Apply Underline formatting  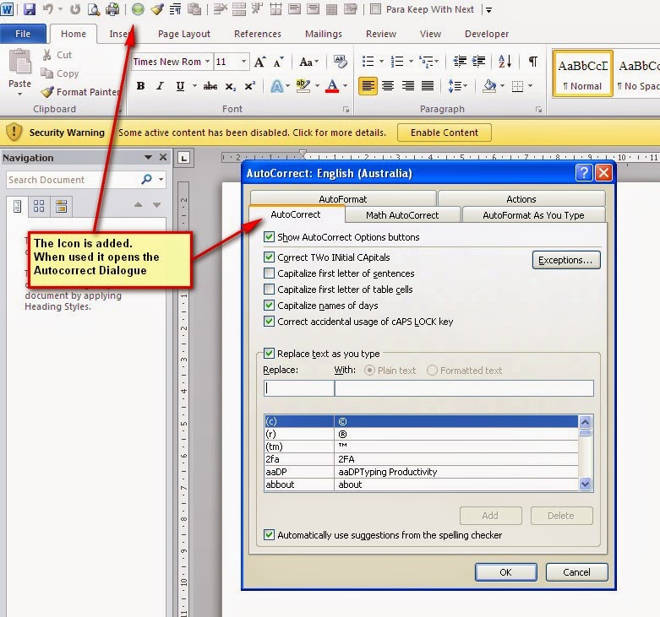[x=180, y=86]
